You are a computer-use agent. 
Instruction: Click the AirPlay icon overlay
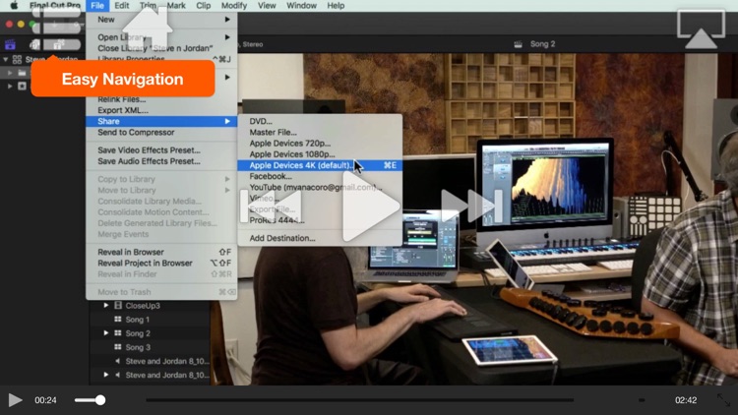(701, 30)
